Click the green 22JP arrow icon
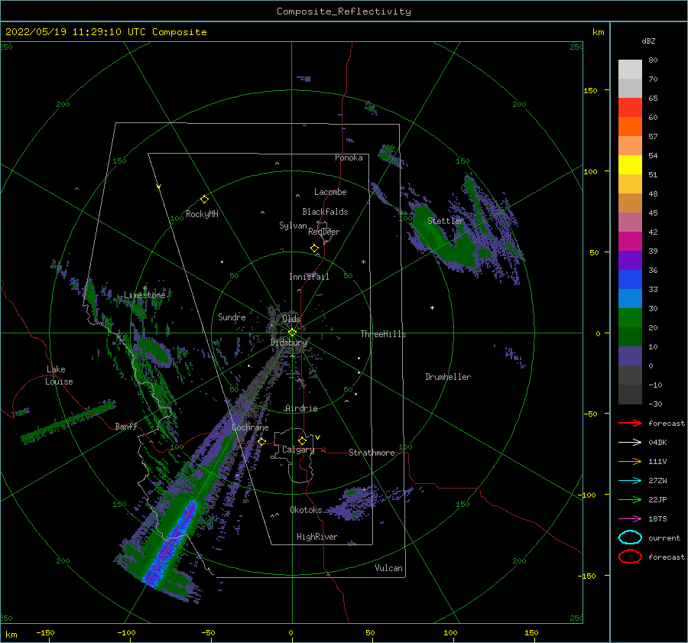This screenshot has width=688, height=643. pos(630,499)
